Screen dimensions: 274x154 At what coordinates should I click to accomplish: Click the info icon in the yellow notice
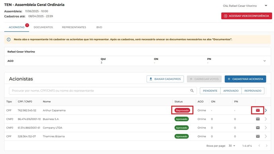pos(9,39)
